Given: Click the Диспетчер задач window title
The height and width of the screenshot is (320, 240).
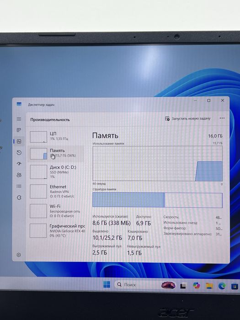Looking at the screenshot, I should pos(41,105).
